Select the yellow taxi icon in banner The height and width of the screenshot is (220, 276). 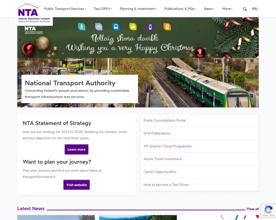(x=133, y=27)
